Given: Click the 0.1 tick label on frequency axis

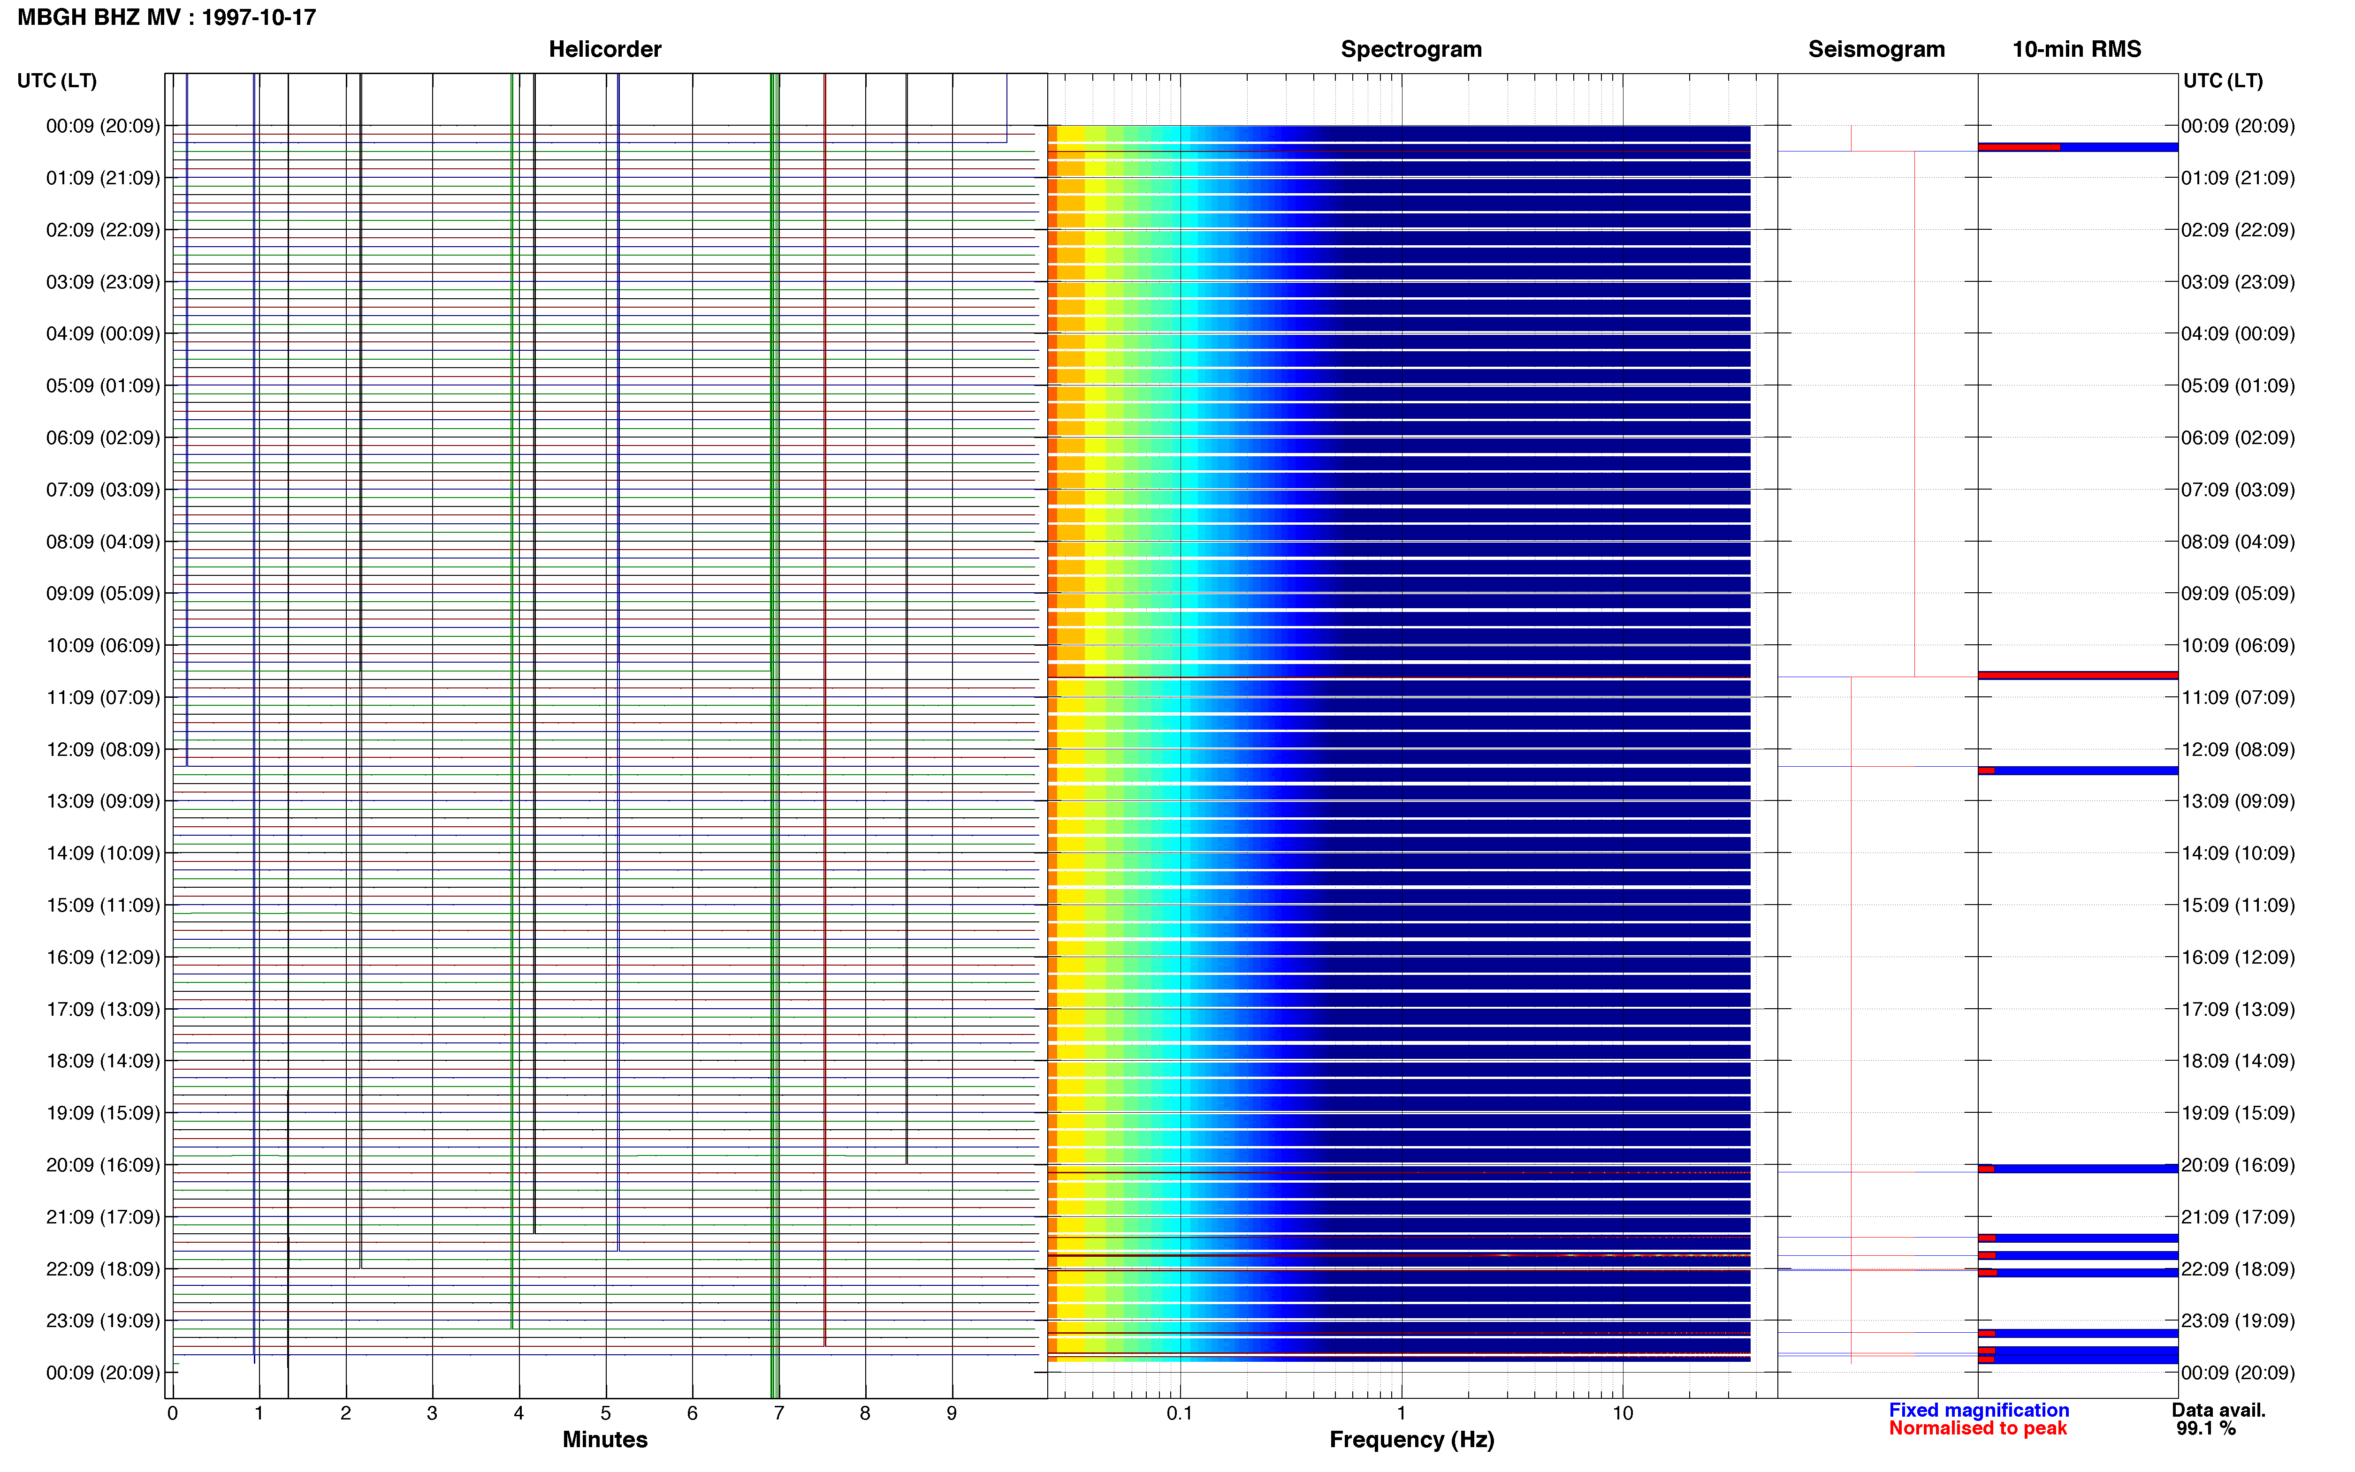Looking at the screenshot, I should 1180,1413.
